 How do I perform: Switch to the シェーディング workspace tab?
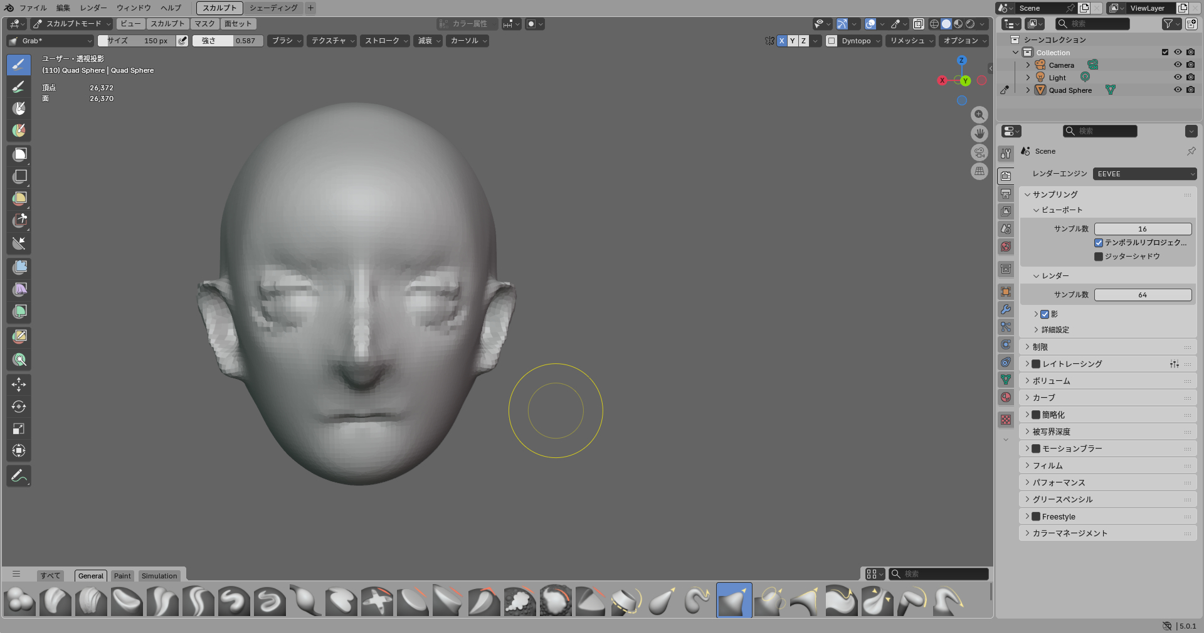(x=273, y=8)
